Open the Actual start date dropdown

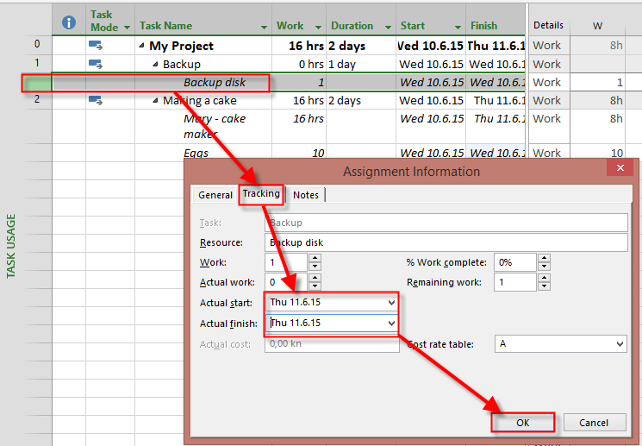pyautogui.click(x=392, y=303)
